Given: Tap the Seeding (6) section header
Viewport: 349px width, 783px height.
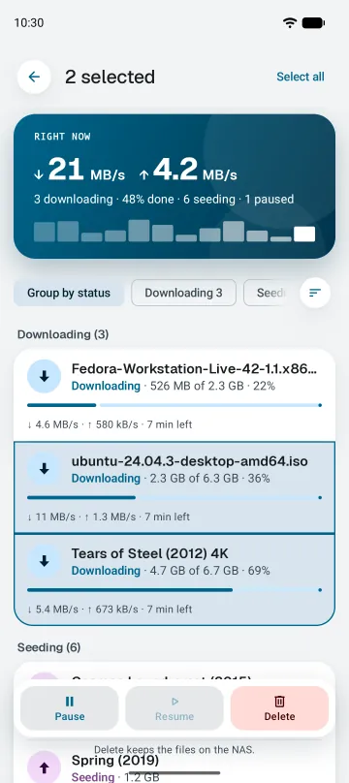Looking at the screenshot, I should (48, 647).
